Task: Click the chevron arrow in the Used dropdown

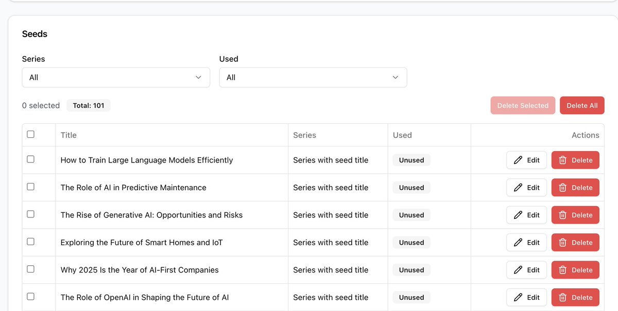Action: (x=396, y=77)
